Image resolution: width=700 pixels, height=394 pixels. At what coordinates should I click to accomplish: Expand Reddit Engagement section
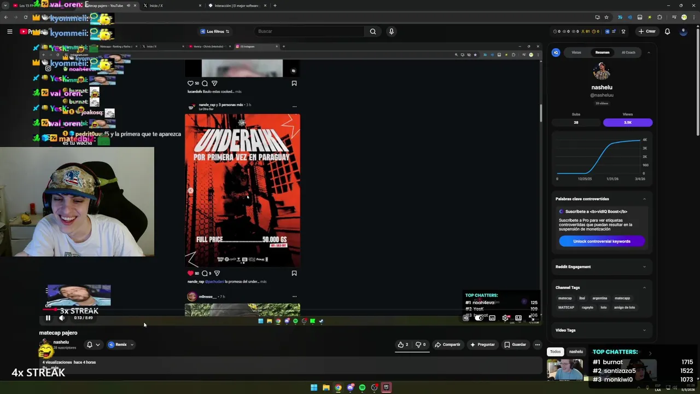click(x=644, y=266)
